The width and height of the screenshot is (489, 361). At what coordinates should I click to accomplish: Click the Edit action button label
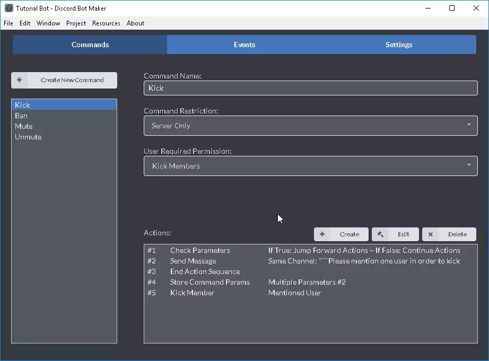403,234
